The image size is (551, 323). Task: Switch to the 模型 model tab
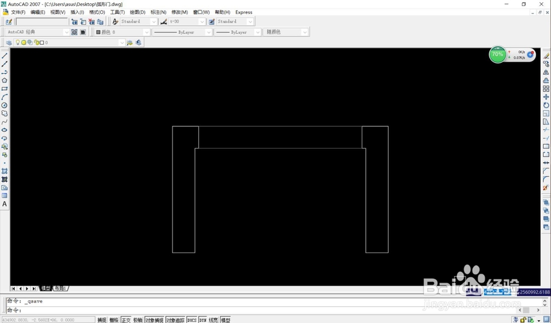point(46,289)
